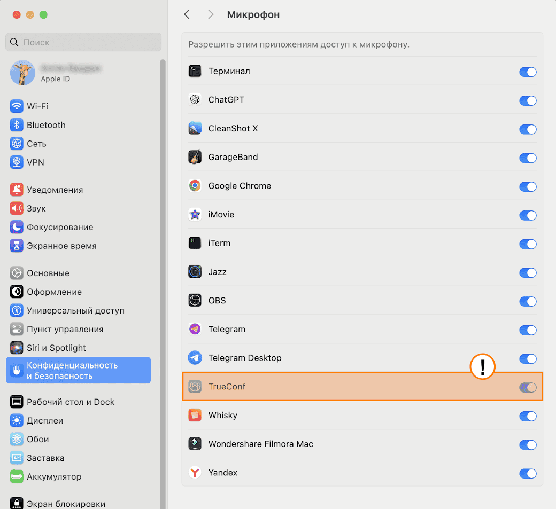This screenshot has width=556, height=509.
Task: Click the Экранное время hourglass icon
Action: [17, 246]
